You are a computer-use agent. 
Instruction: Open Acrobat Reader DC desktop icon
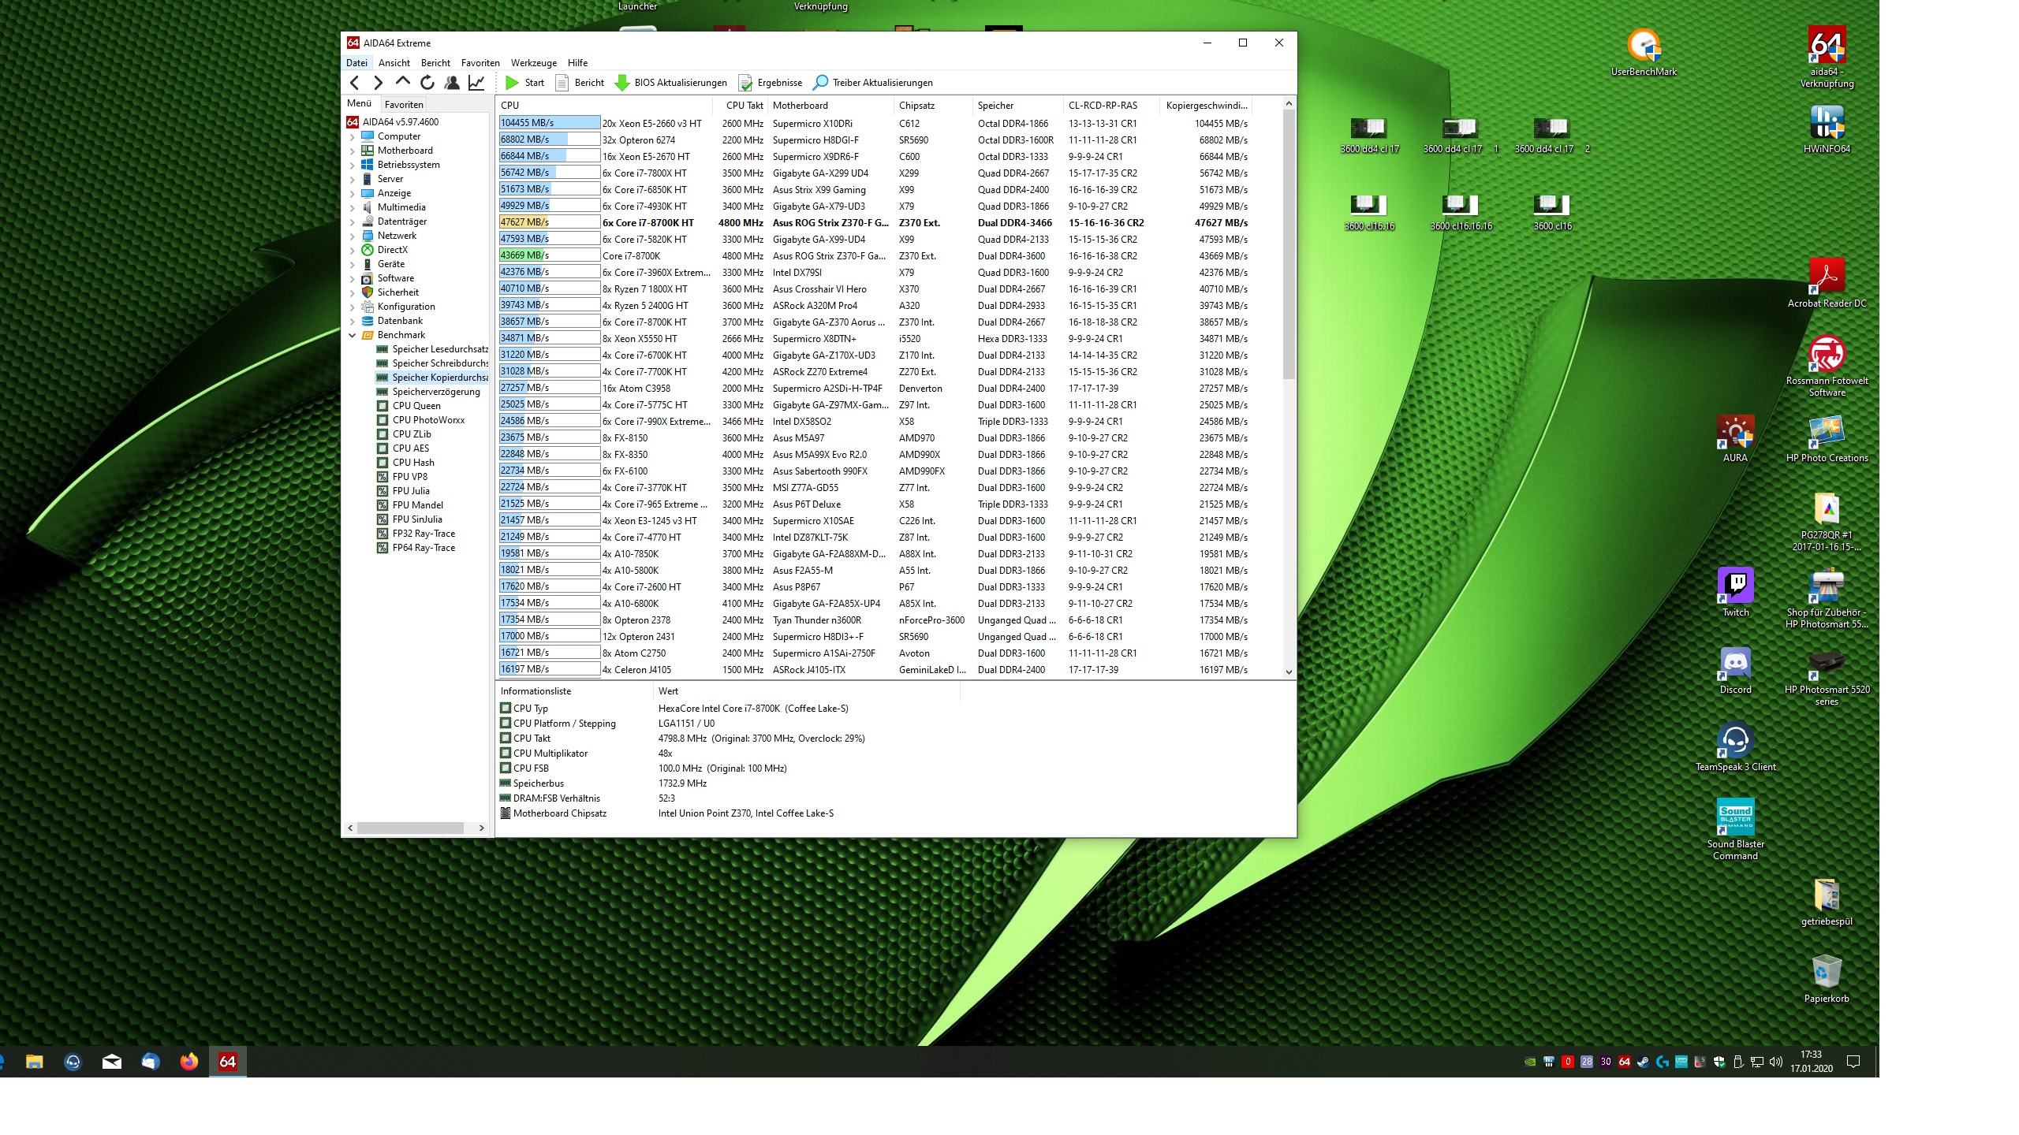click(x=1827, y=283)
